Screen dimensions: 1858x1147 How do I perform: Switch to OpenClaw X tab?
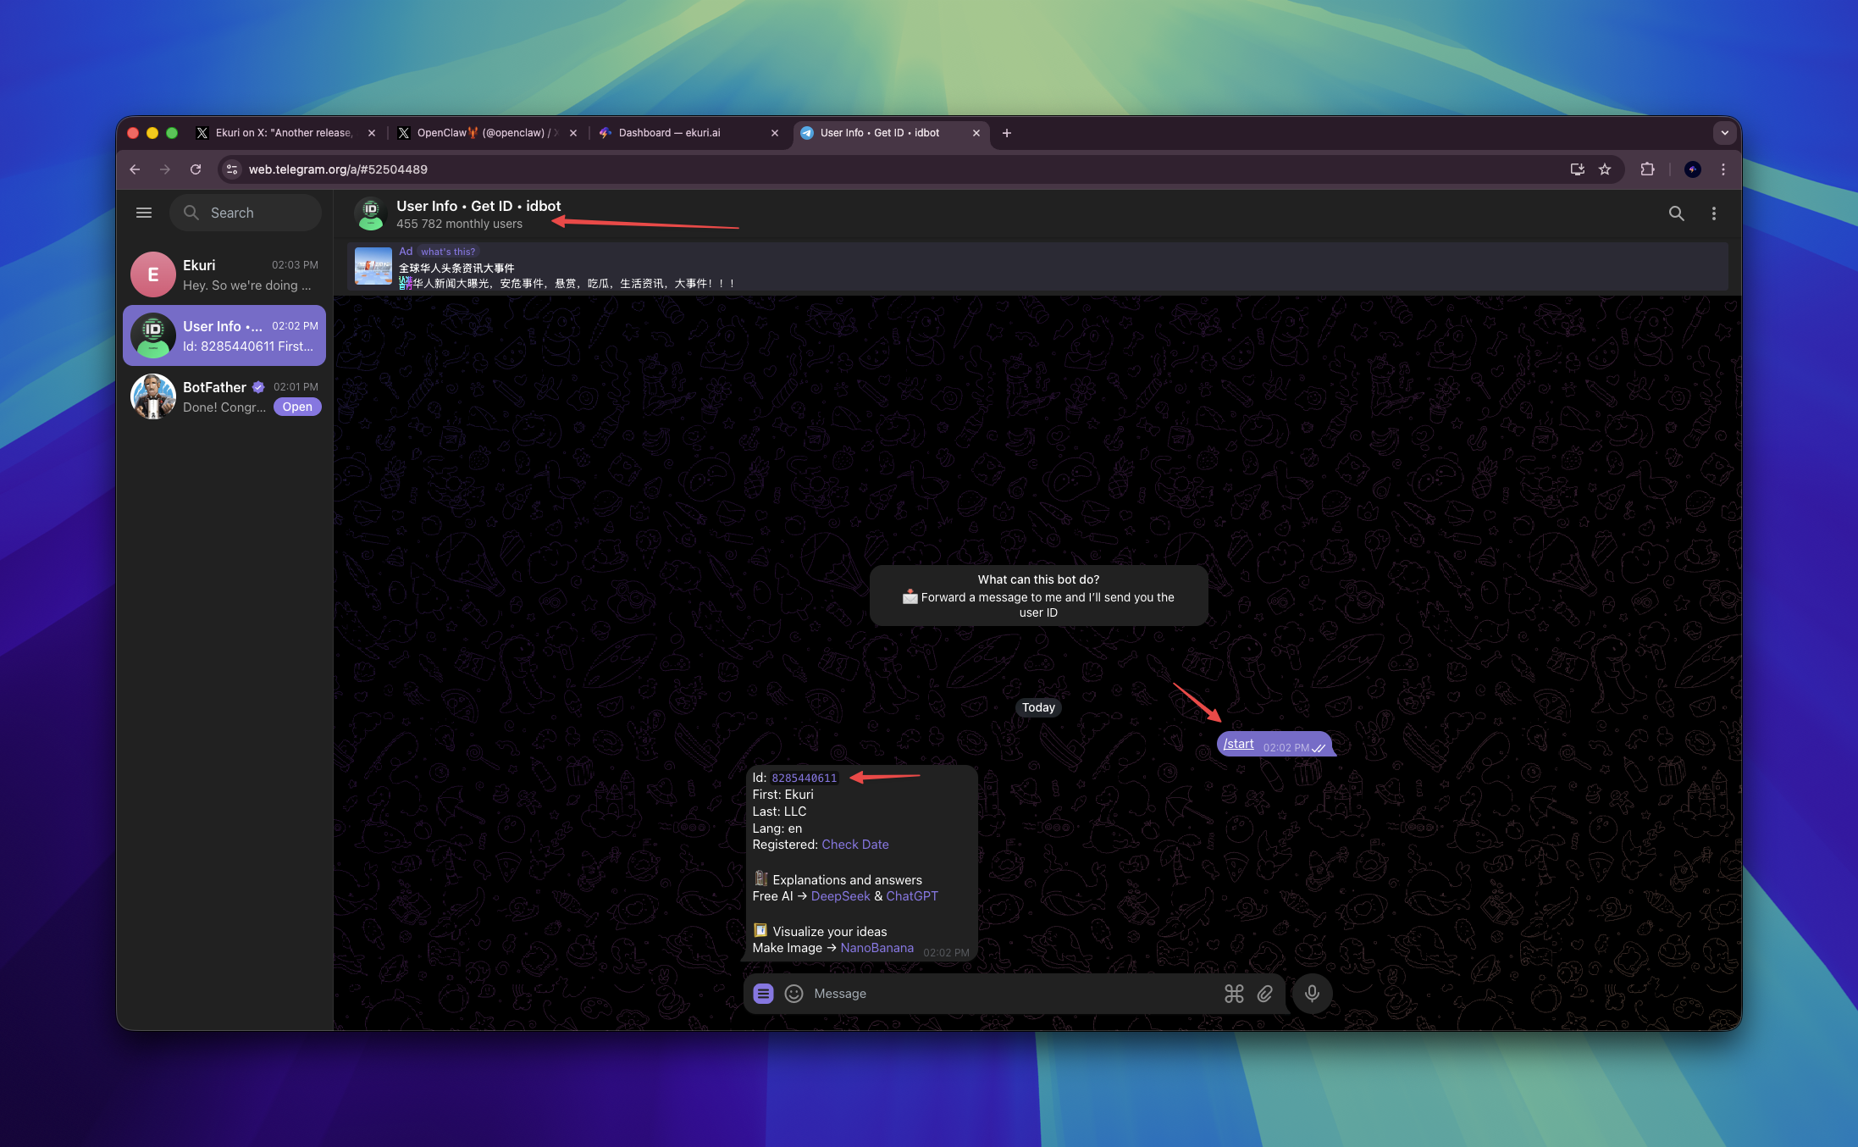pyautogui.click(x=480, y=133)
